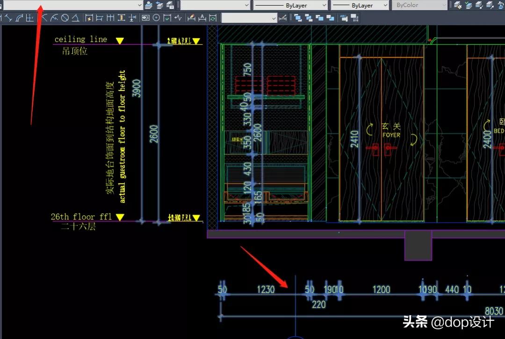Click the Diameter dimension icon
The image size is (505, 339).
click(x=65, y=18)
